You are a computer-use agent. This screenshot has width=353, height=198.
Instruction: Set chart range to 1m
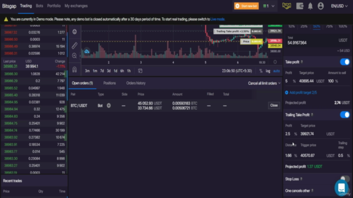95,71
